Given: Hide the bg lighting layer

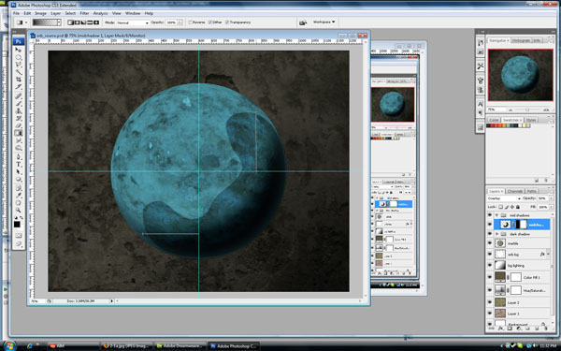Looking at the screenshot, I should coord(490,266).
